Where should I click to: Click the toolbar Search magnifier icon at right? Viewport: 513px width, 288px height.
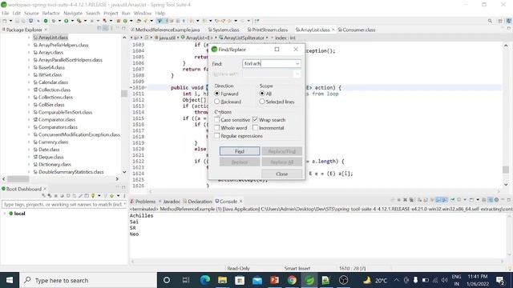(x=490, y=21)
